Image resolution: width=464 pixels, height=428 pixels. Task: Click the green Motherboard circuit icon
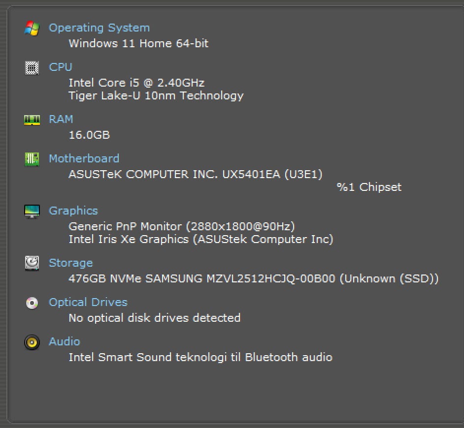tap(32, 159)
